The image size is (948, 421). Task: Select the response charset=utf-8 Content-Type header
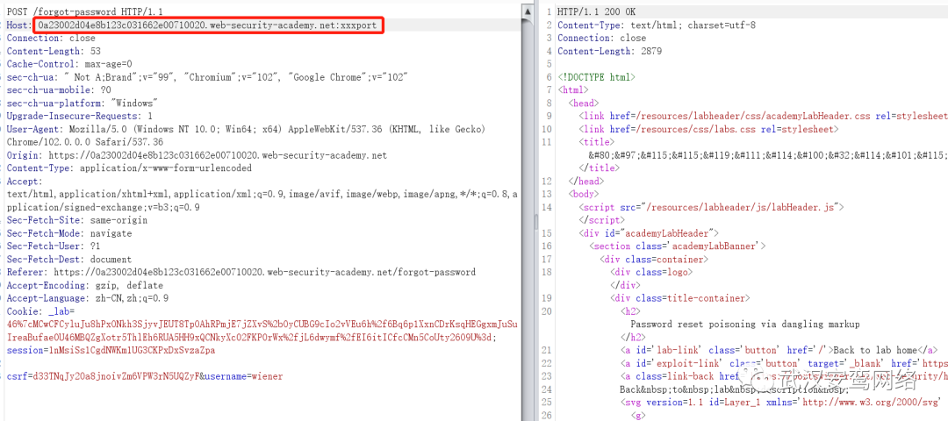[657, 25]
